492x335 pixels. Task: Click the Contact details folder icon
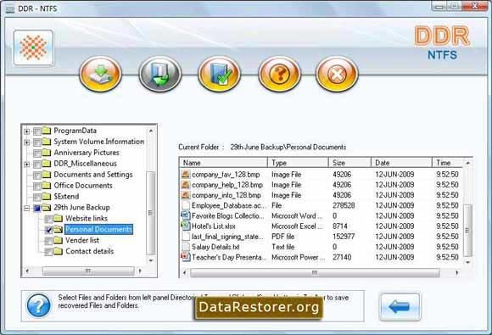tap(58, 251)
